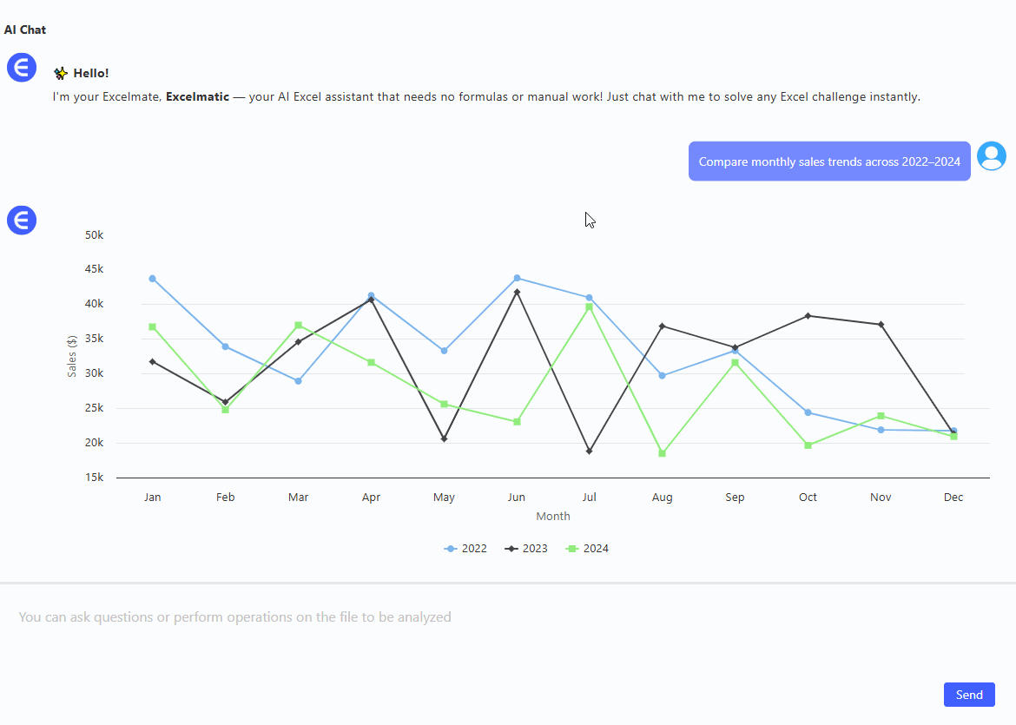This screenshot has height=725, width=1016.
Task: Click the 2022 January data point
Action: pos(152,279)
